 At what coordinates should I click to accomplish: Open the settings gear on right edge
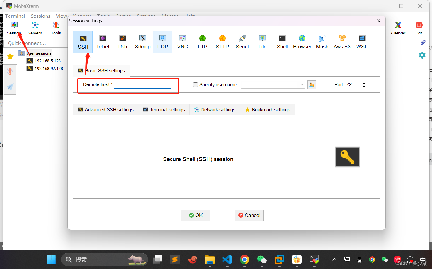pos(422,55)
